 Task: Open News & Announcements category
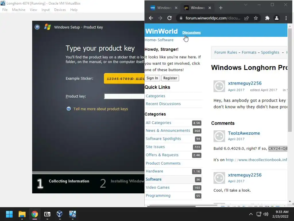168,130
